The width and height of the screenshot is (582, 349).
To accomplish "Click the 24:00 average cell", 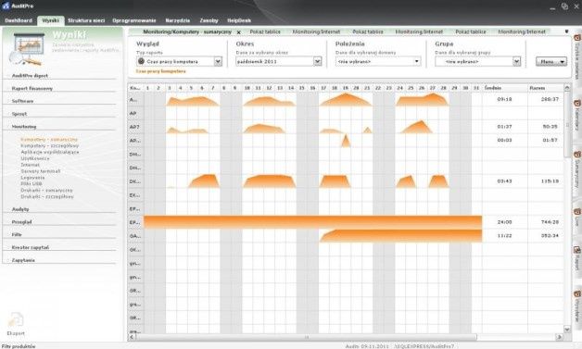I will pyautogui.click(x=504, y=222).
